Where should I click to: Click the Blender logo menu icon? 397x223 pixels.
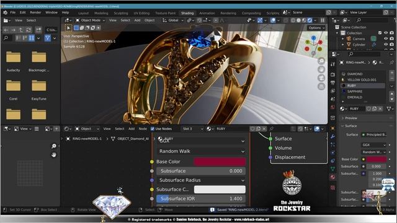point(5,12)
